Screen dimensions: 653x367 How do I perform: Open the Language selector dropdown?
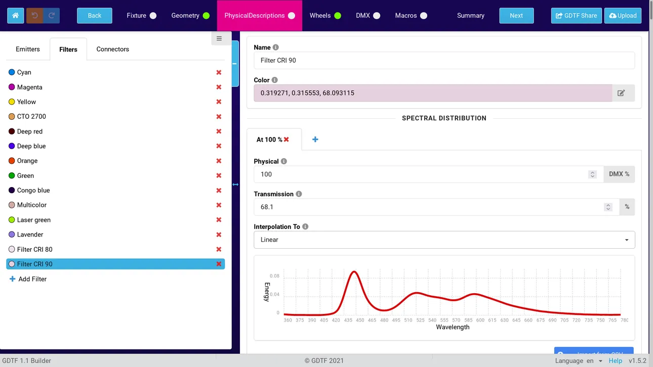pos(594,361)
